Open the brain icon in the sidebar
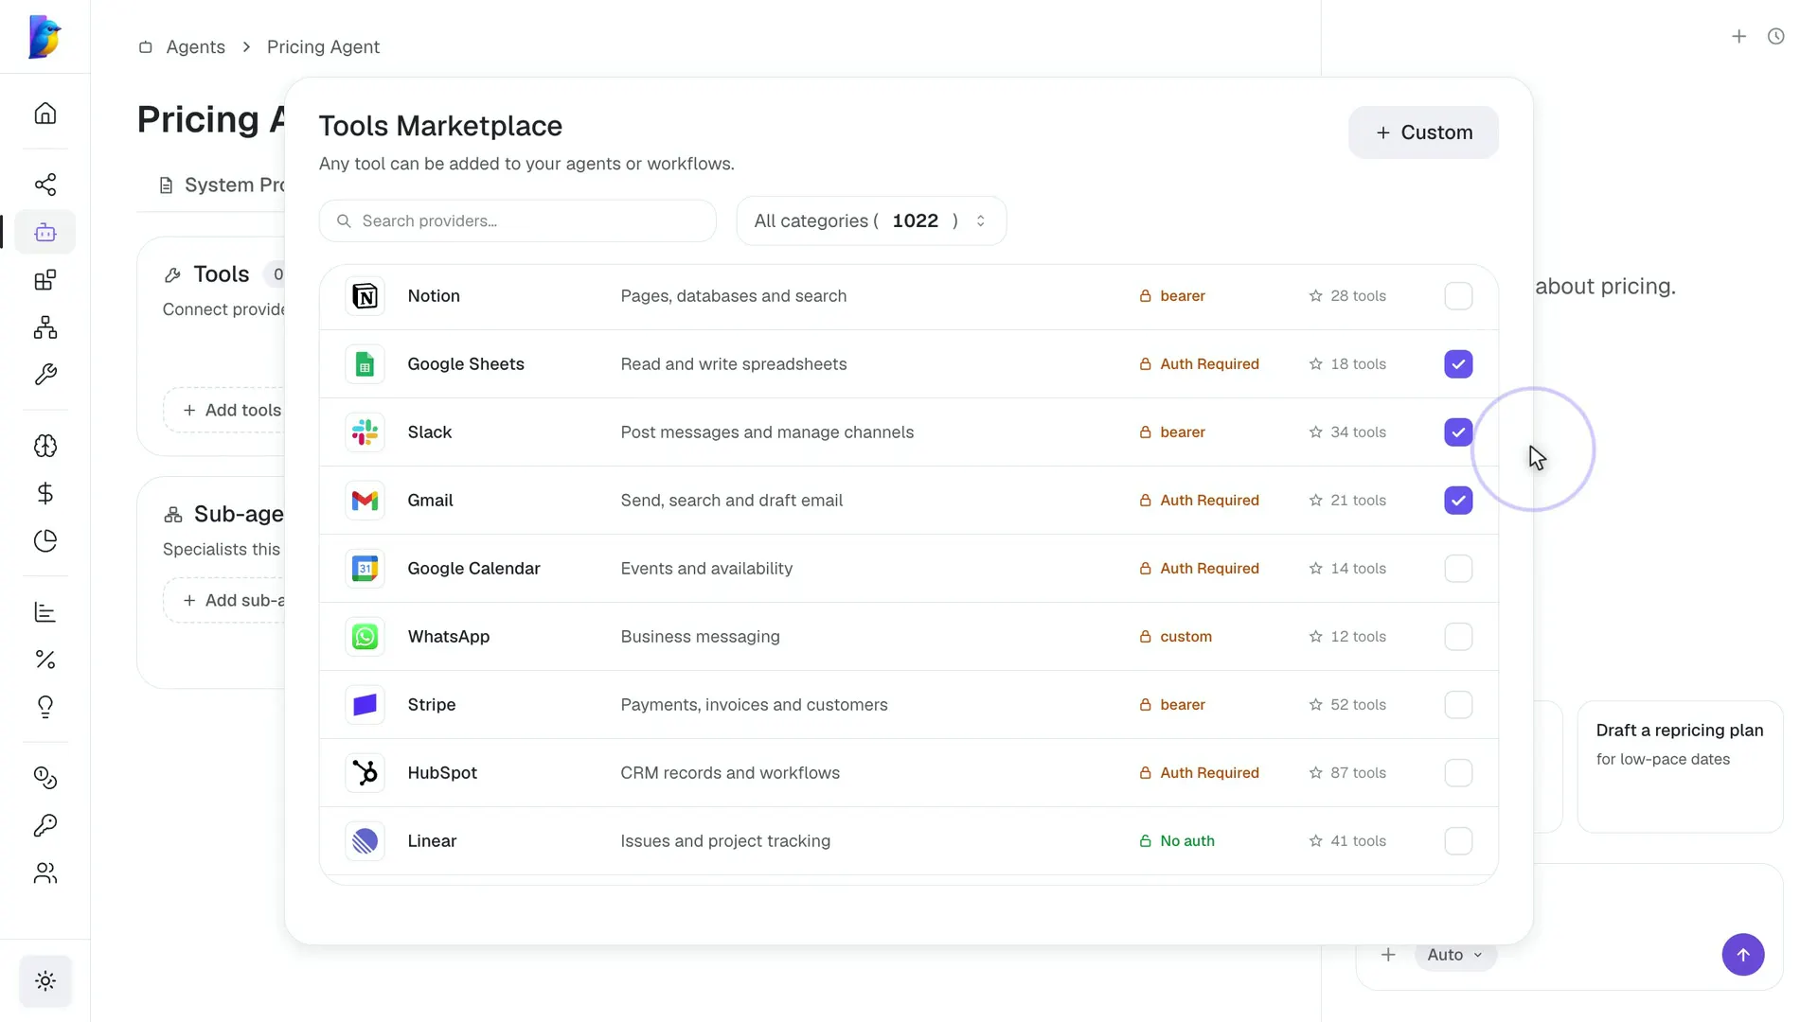The width and height of the screenshot is (1818, 1022). [45, 446]
